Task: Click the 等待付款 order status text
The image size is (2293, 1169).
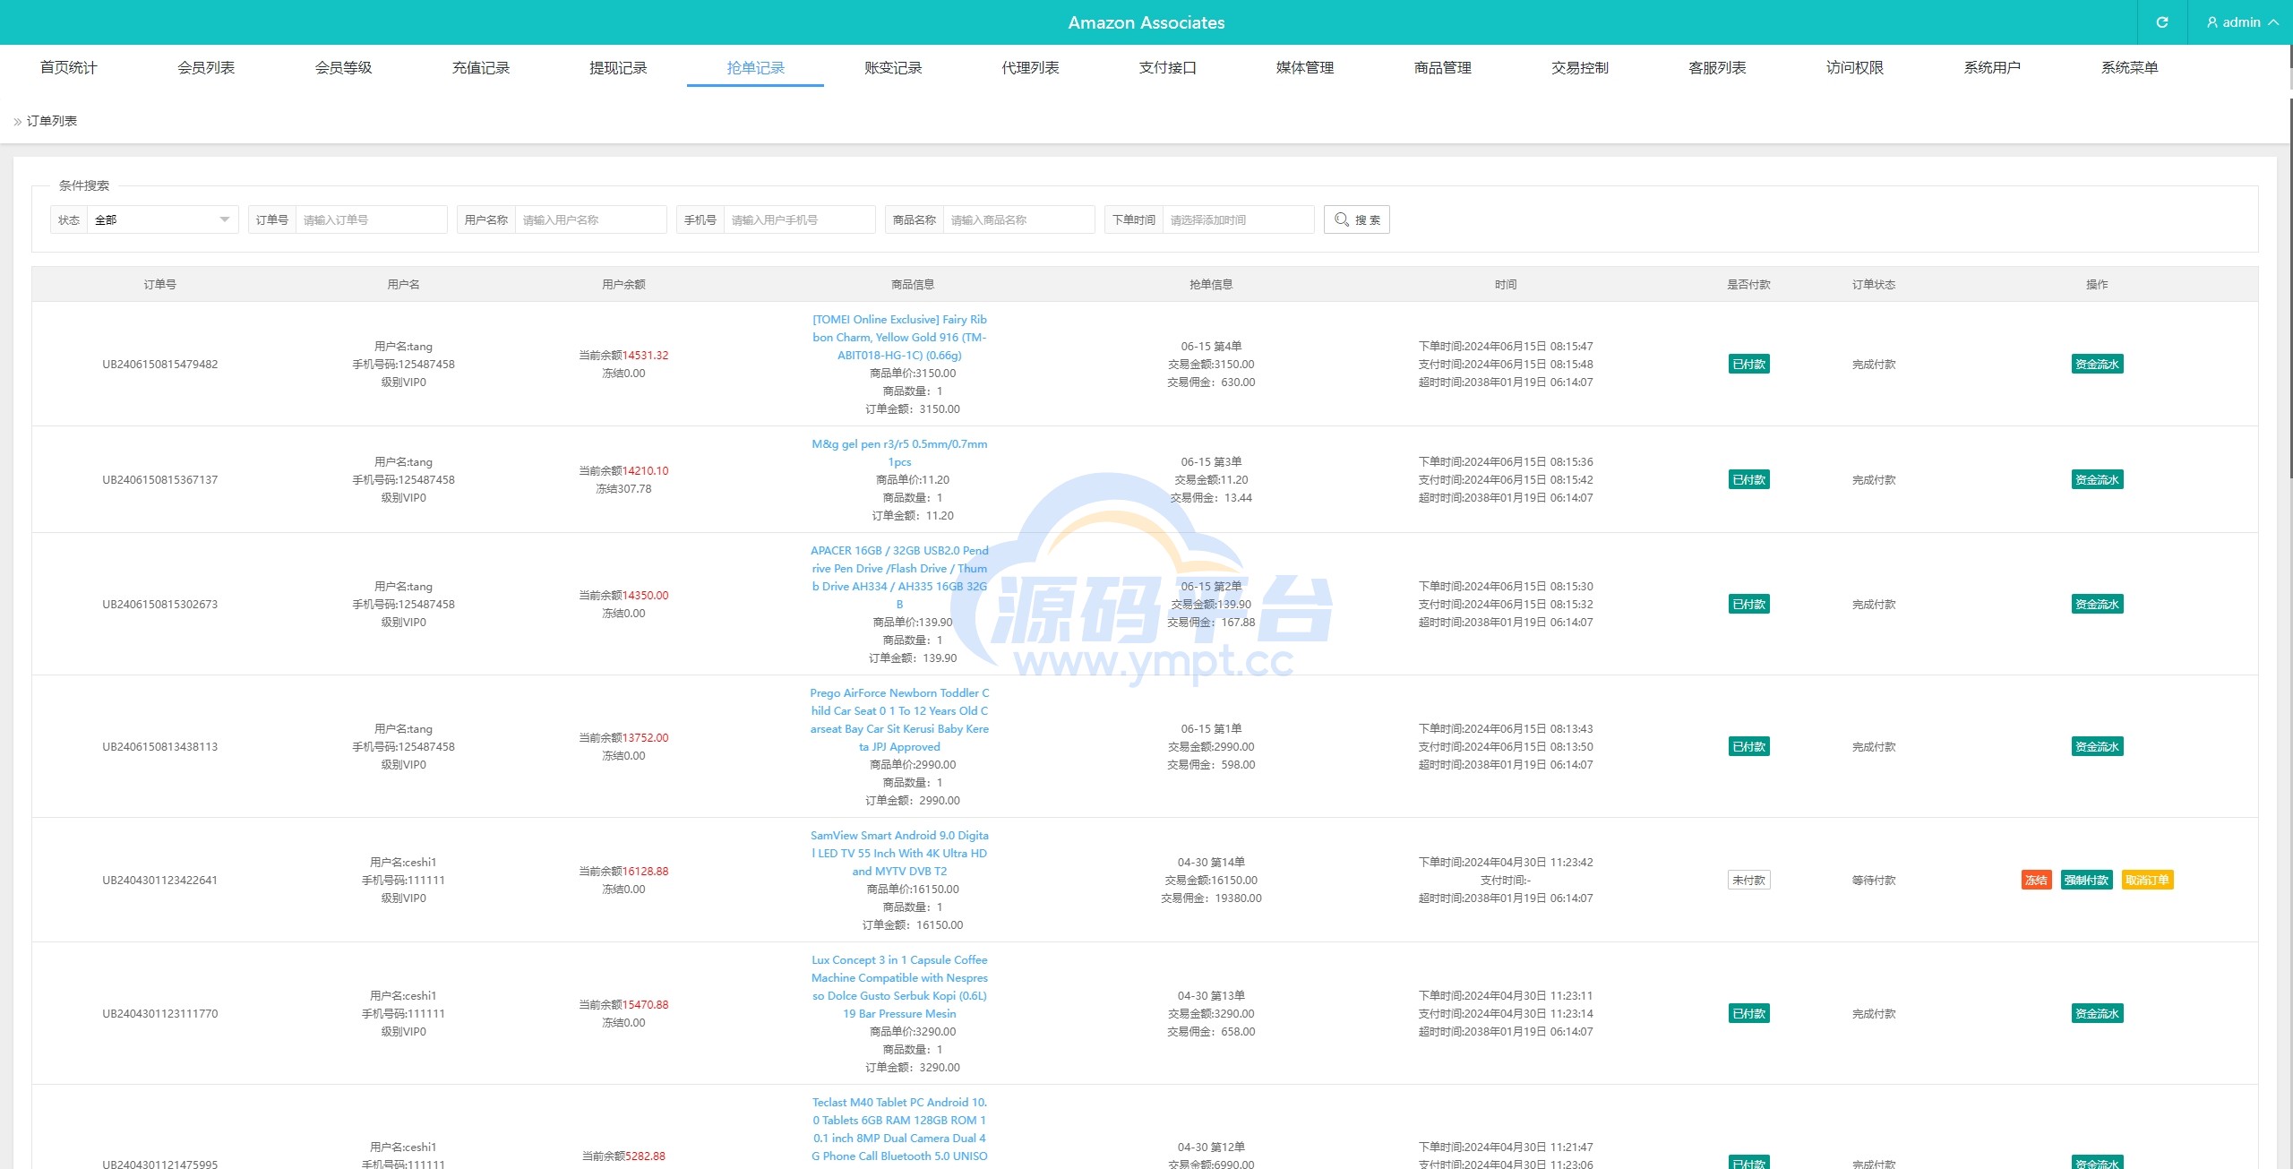Action: (1874, 880)
